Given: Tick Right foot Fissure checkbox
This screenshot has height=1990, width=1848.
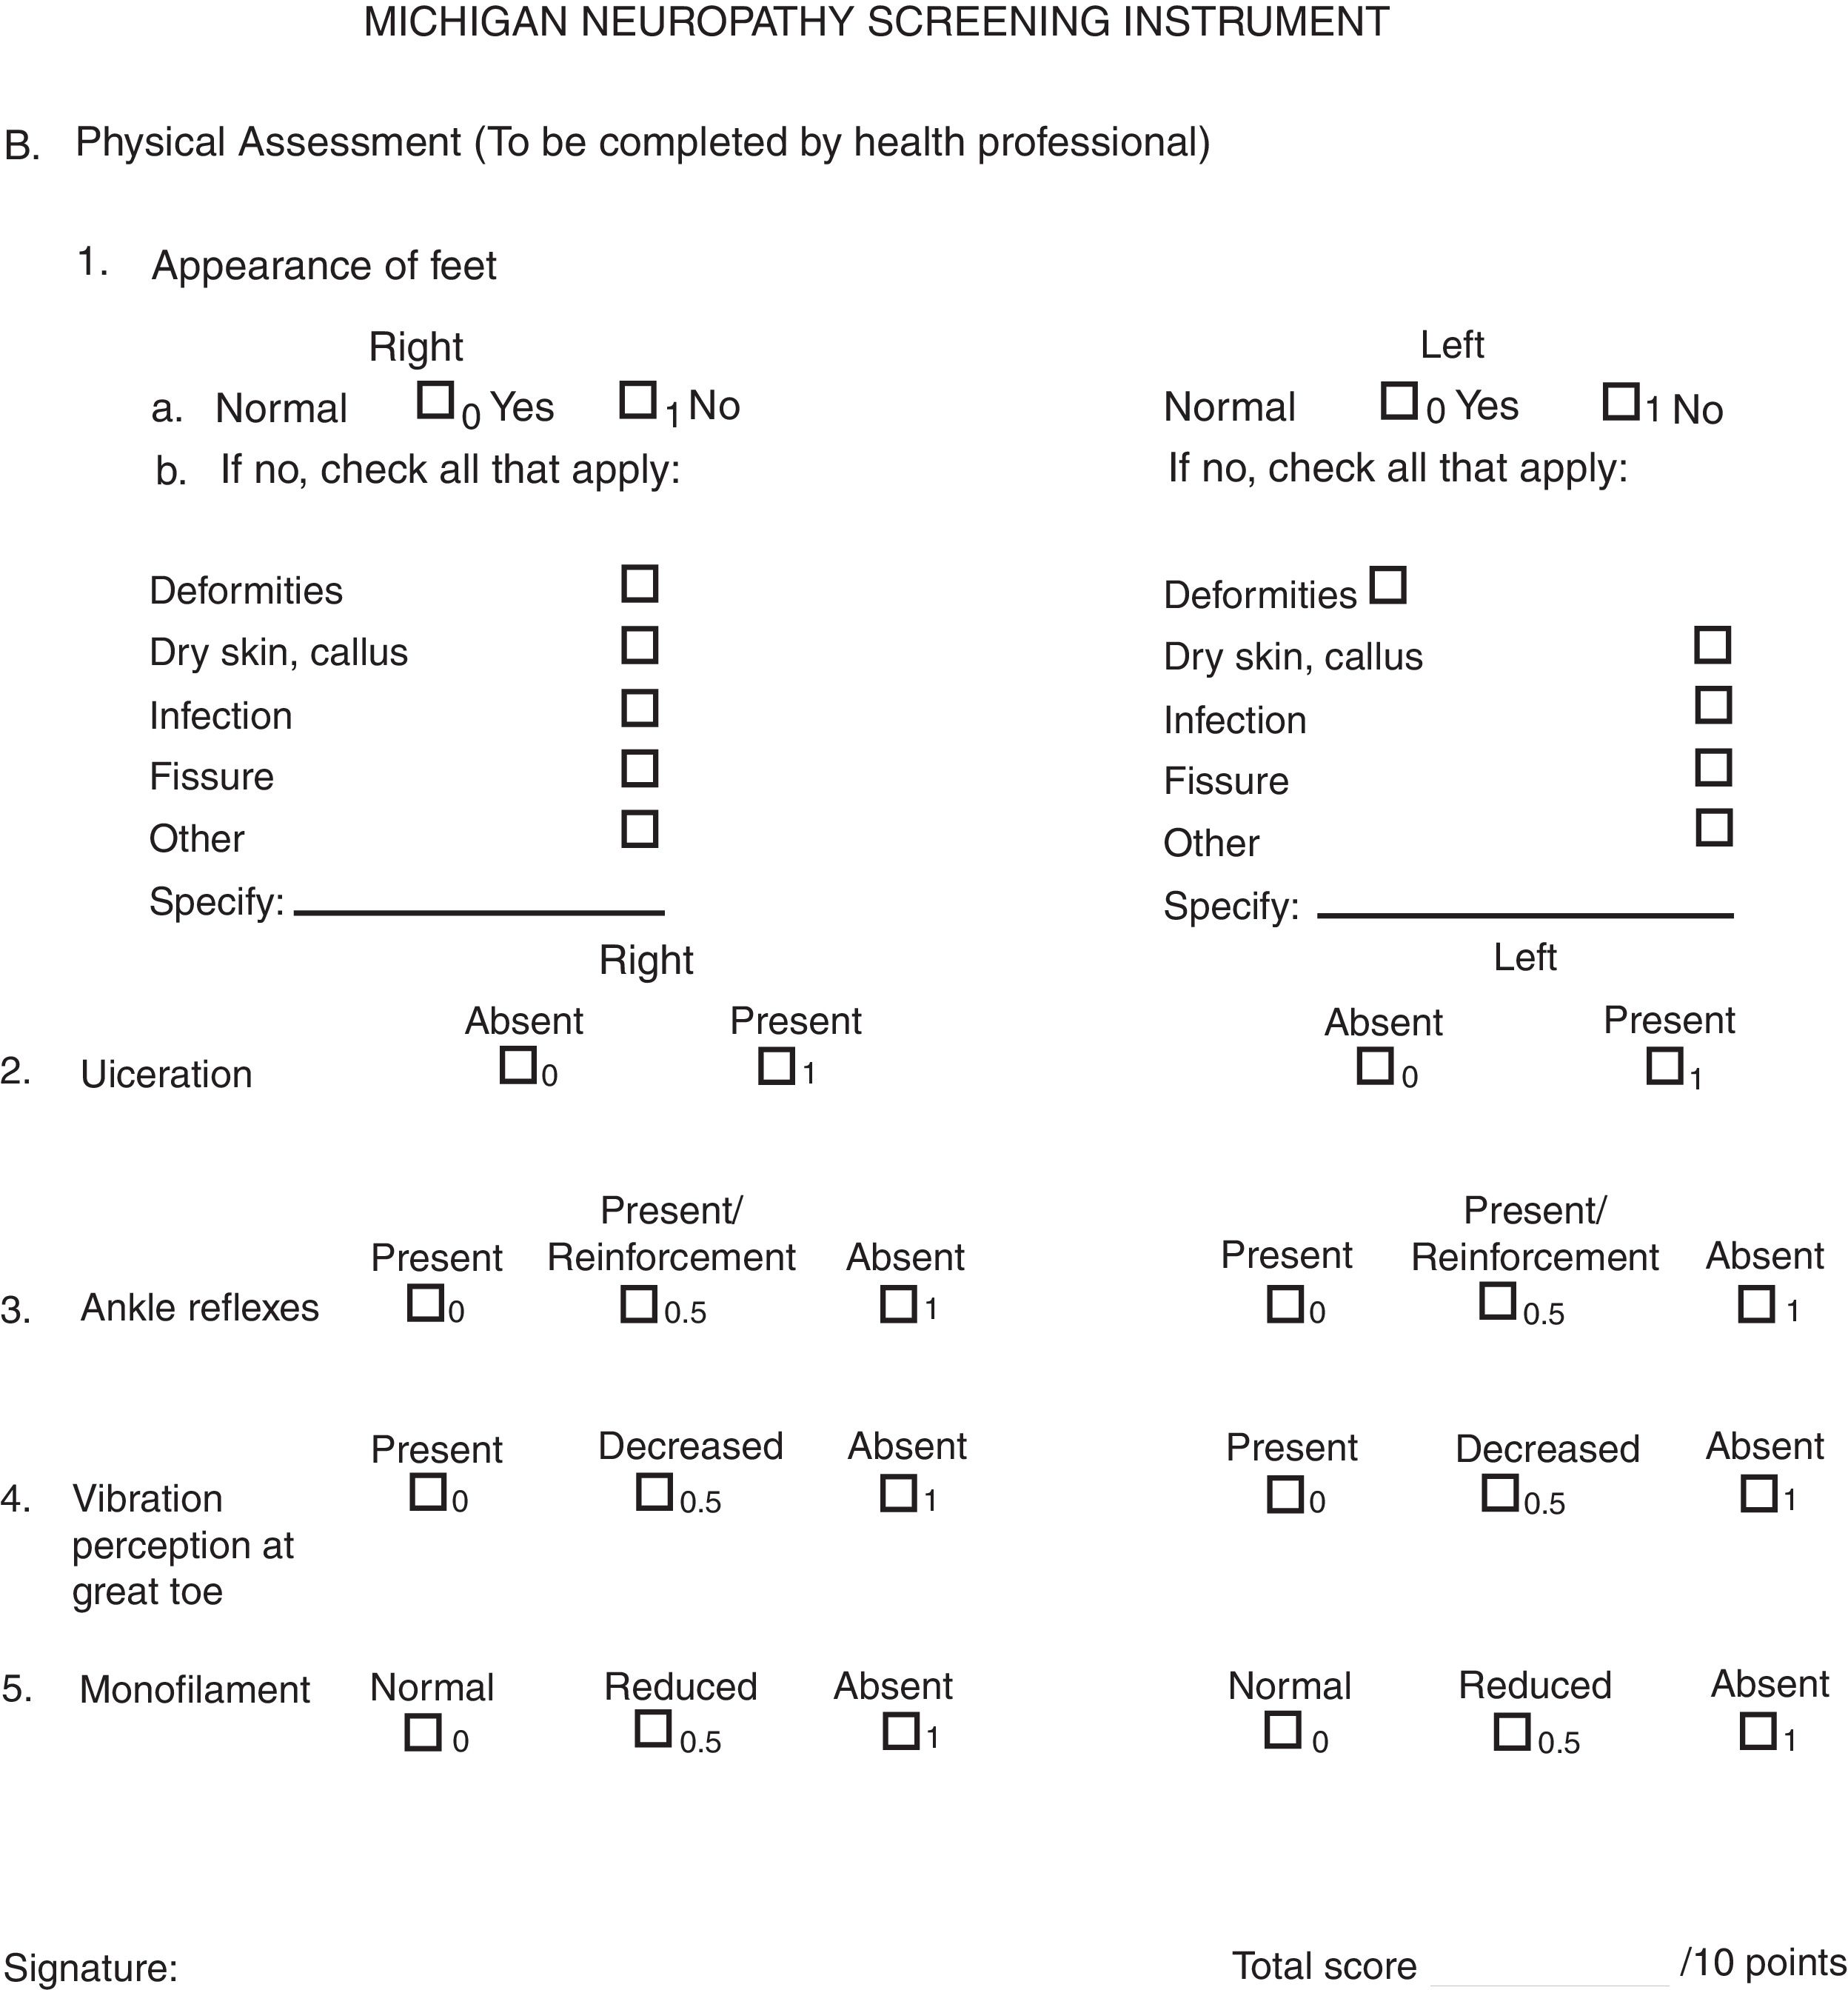Looking at the screenshot, I should 639,769.
